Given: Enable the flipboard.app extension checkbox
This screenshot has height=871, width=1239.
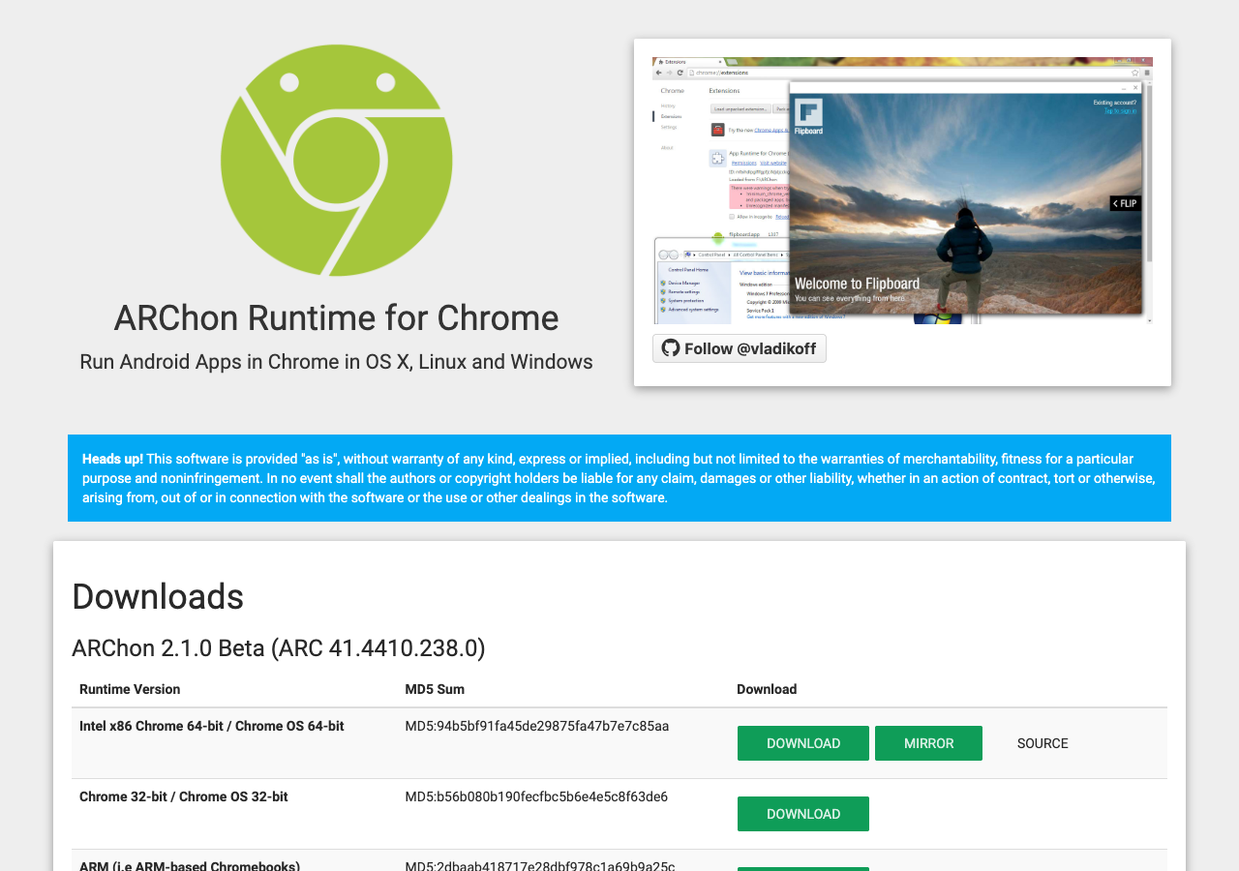Looking at the screenshot, I should [x=717, y=234].
